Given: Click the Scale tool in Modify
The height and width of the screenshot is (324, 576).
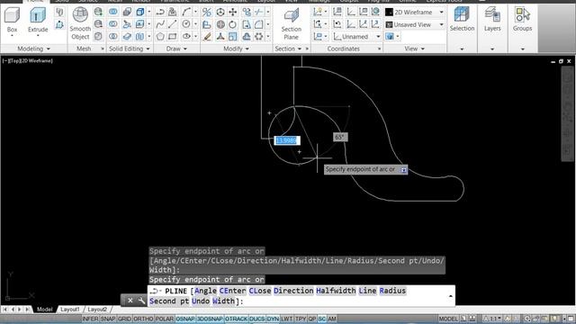Looking at the screenshot, I should click(x=233, y=36).
